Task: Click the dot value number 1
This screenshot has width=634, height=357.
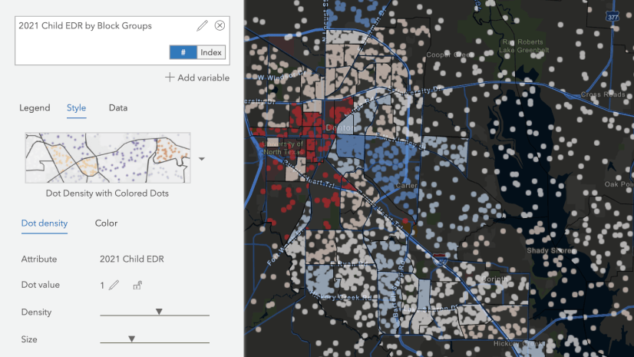Action: click(102, 286)
